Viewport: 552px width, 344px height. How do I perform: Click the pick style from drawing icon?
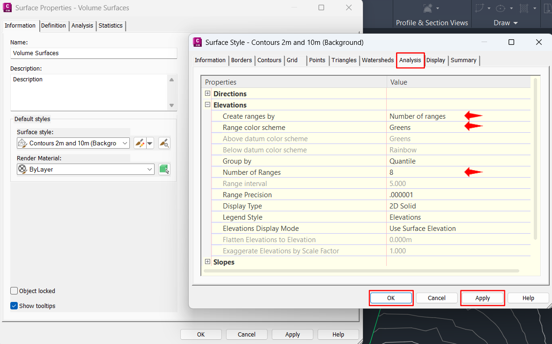pos(164,143)
